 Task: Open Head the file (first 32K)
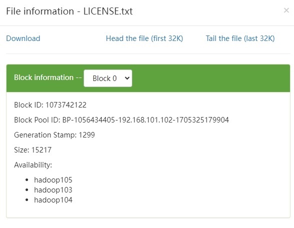pyautogui.click(x=144, y=38)
